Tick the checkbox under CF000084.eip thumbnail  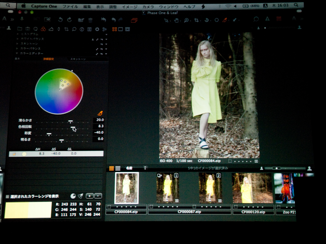(109, 207)
